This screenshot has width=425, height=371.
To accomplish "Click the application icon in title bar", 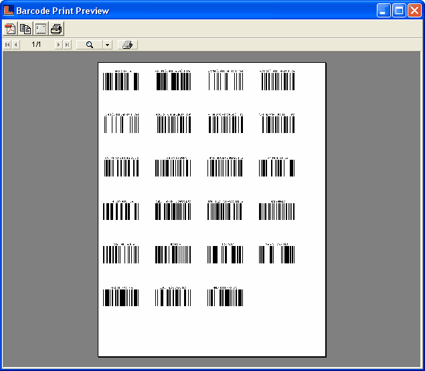I will pyautogui.click(x=9, y=10).
